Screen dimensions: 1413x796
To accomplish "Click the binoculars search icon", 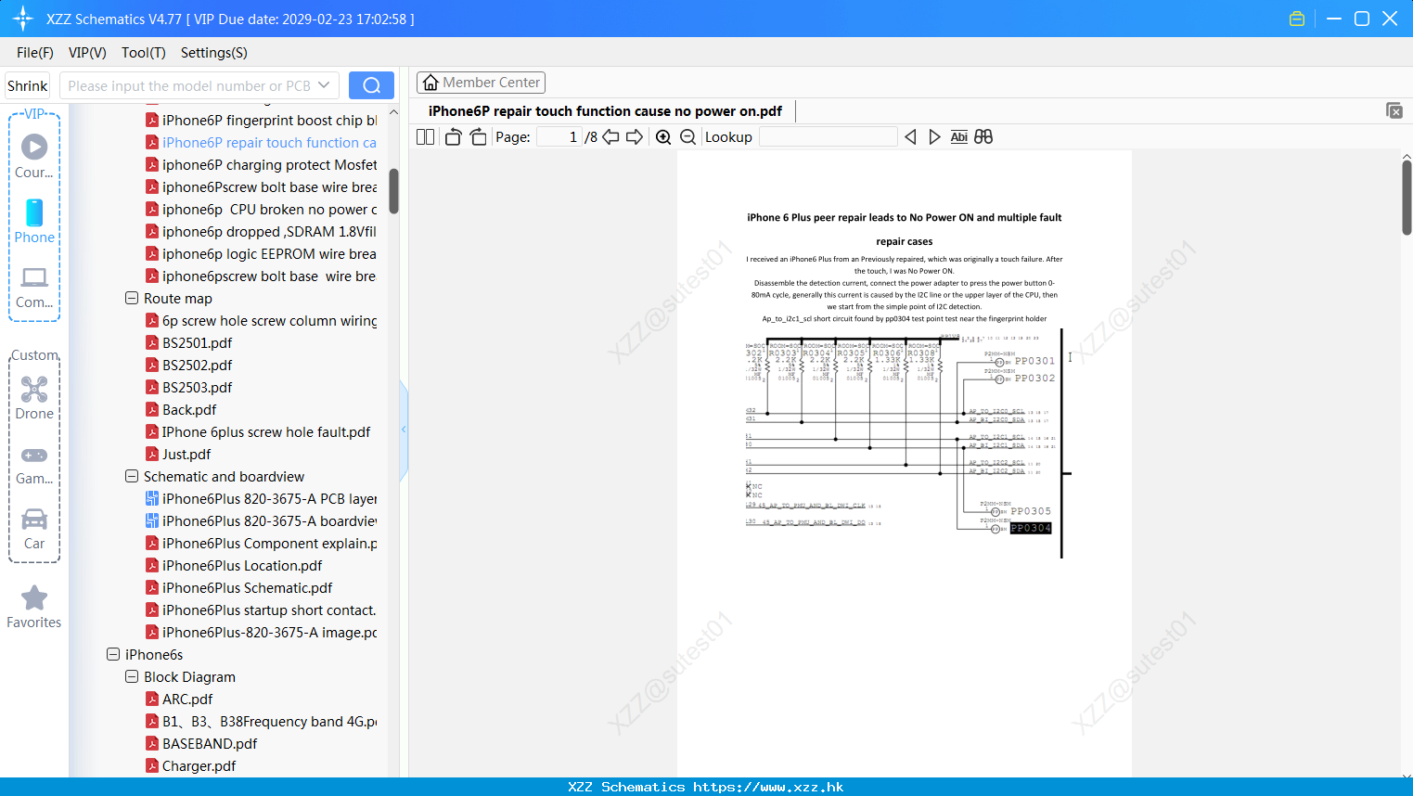I will click(x=983, y=136).
